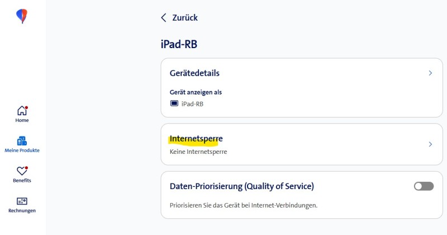Click the Keine Internetsperre status text
Image resolution: width=447 pixels, height=235 pixels.
(x=198, y=152)
